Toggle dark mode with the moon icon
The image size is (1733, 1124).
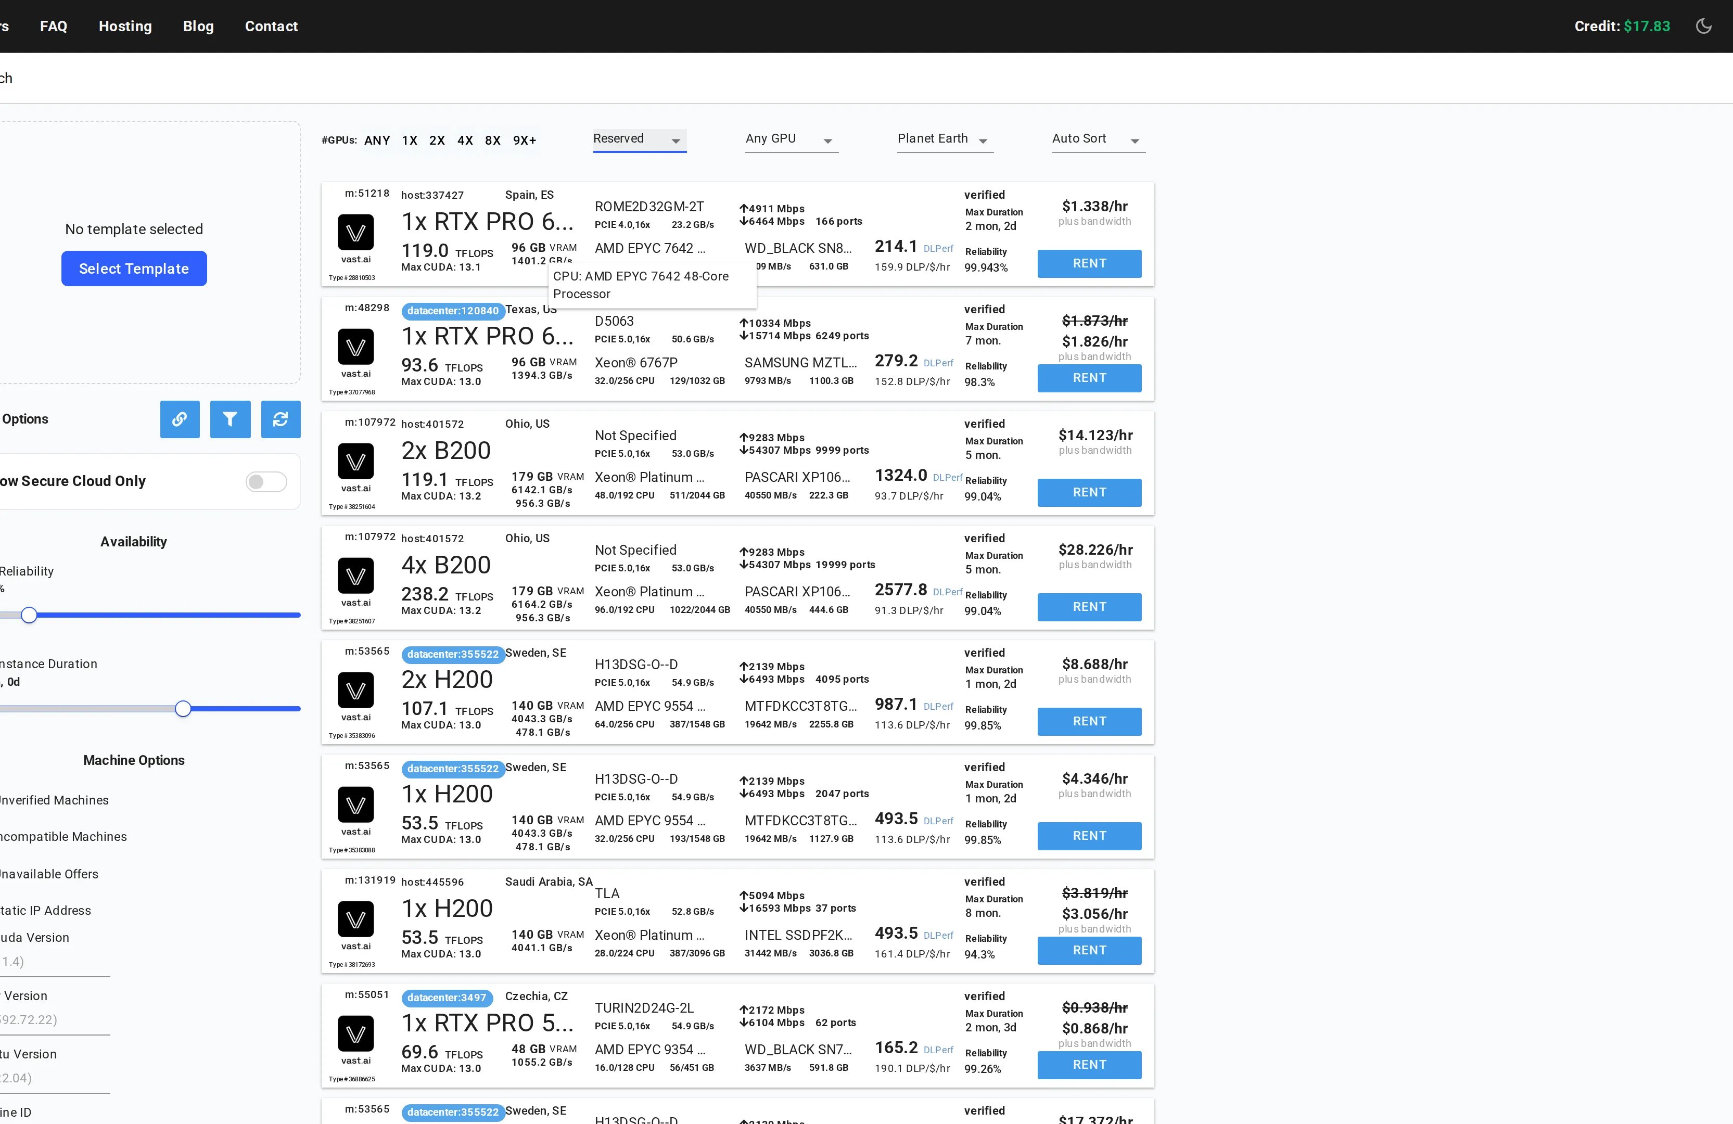[1703, 26]
